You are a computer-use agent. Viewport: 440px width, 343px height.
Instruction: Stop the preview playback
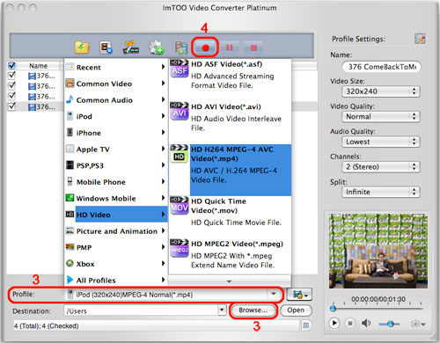(349, 323)
